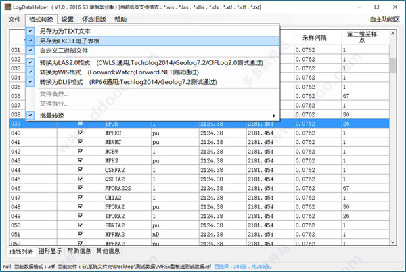Open the 怀念旧版 menu
Viewport: 406px width, 272px height.
click(x=94, y=20)
